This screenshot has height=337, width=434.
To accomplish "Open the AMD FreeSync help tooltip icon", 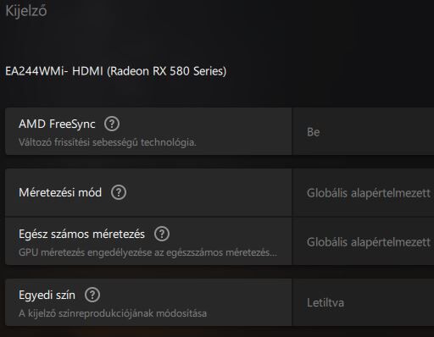I will click(x=112, y=124).
